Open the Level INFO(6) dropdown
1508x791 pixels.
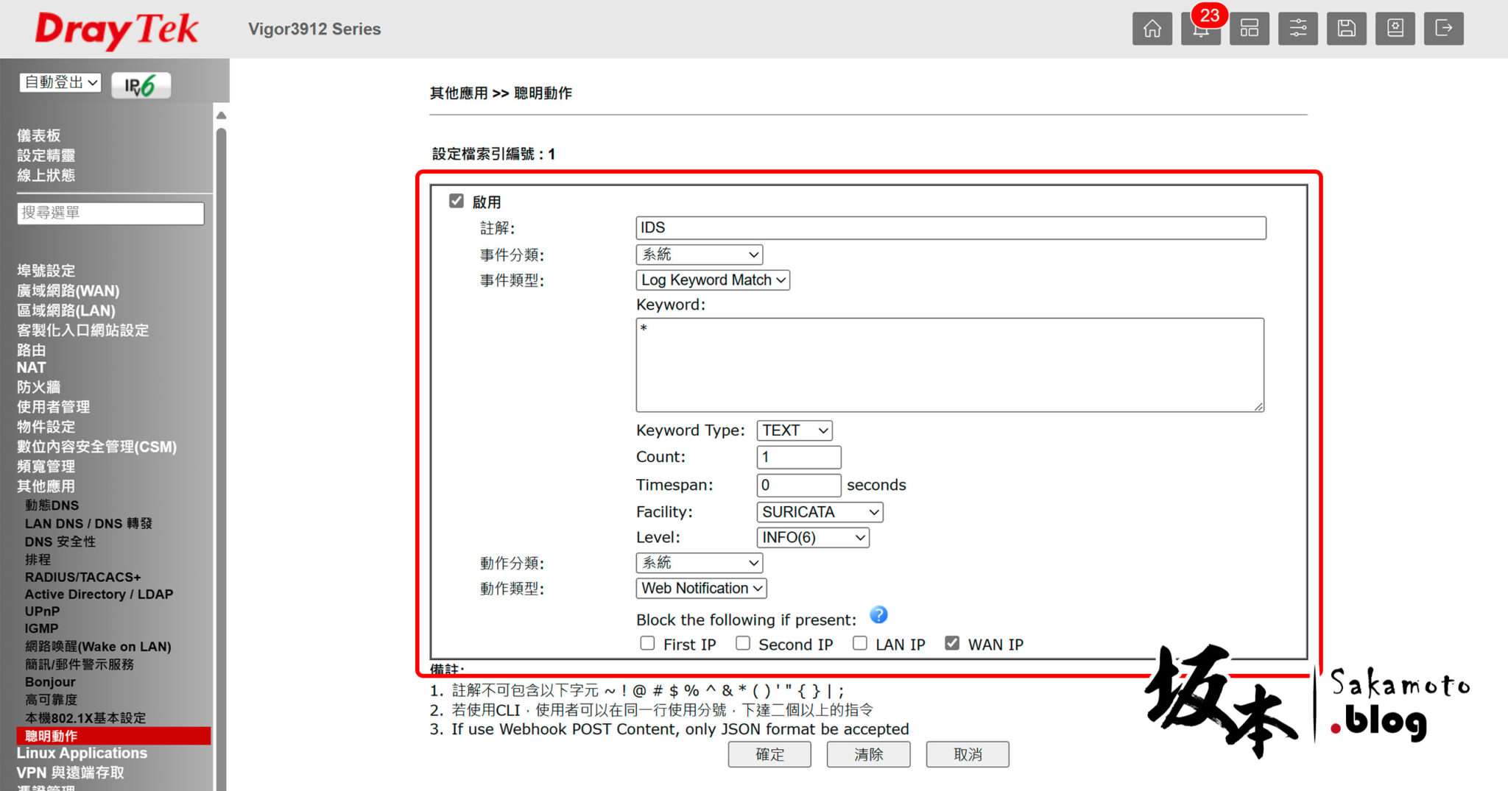pyautogui.click(x=813, y=537)
